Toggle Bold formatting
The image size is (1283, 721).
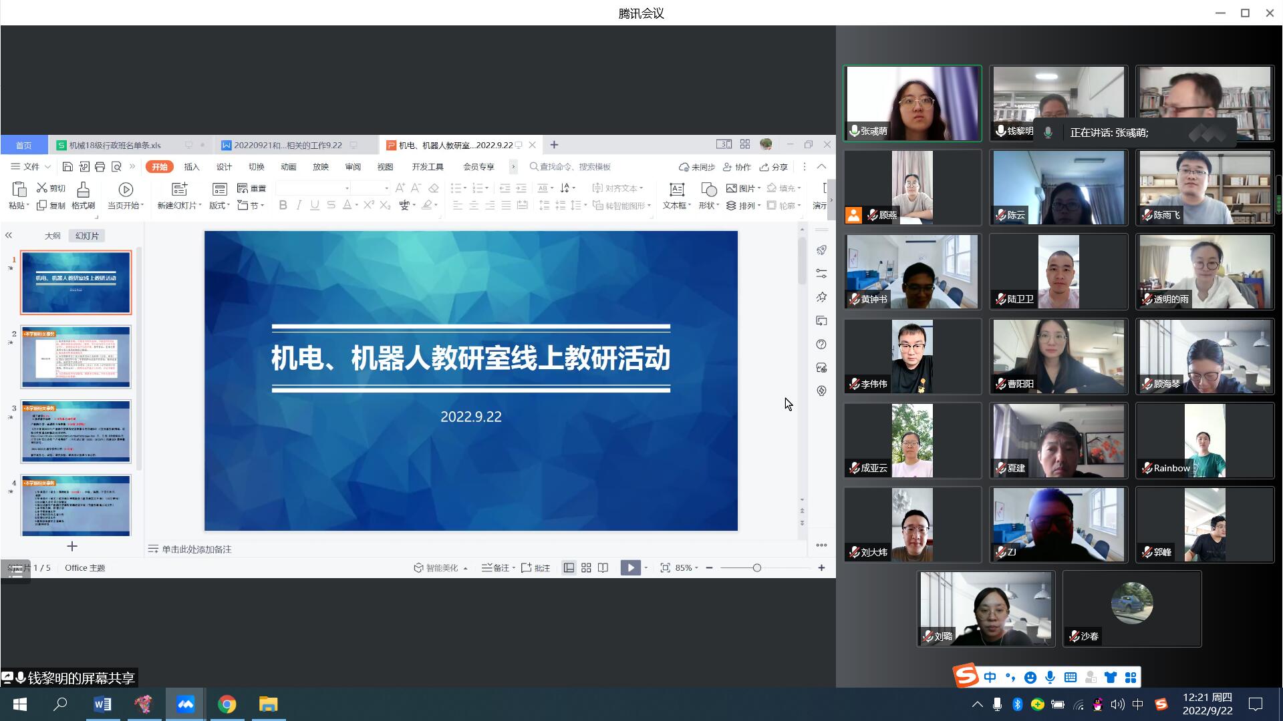(x=283, y=206)
